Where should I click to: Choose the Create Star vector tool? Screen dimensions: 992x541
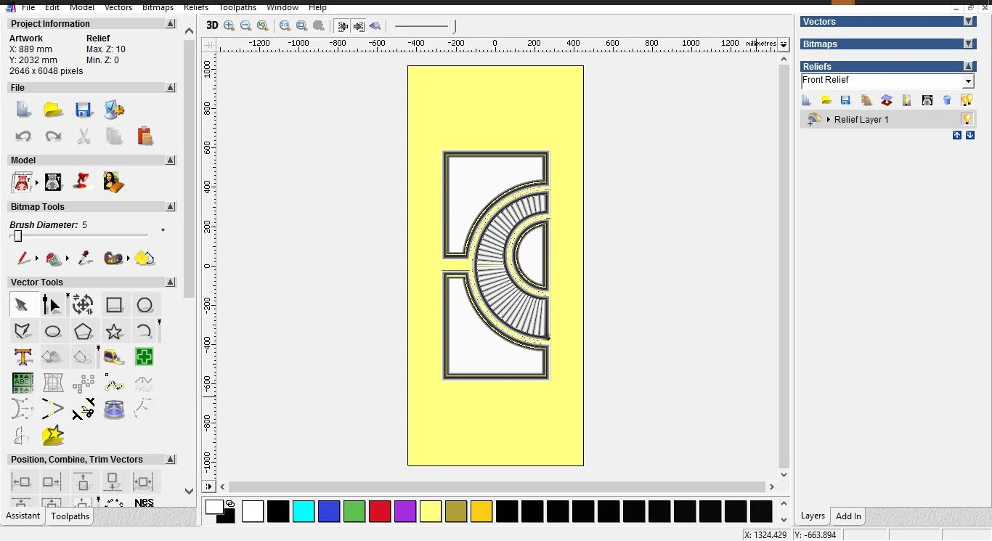[114, 332]
